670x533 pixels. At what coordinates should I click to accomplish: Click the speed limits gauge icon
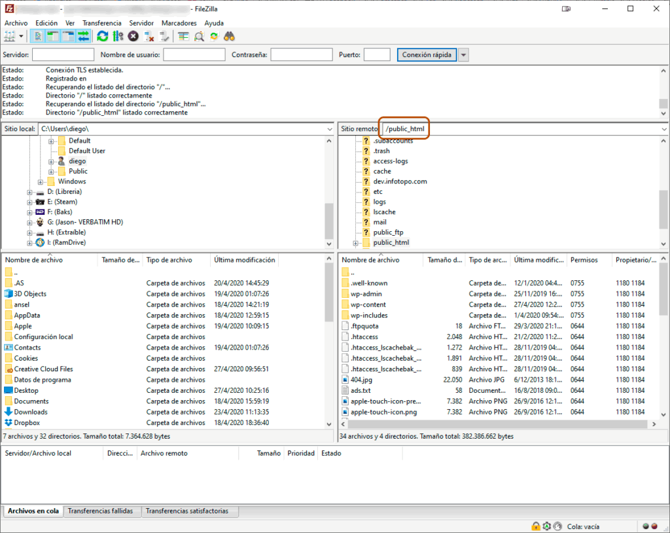(x=557, y=526)
